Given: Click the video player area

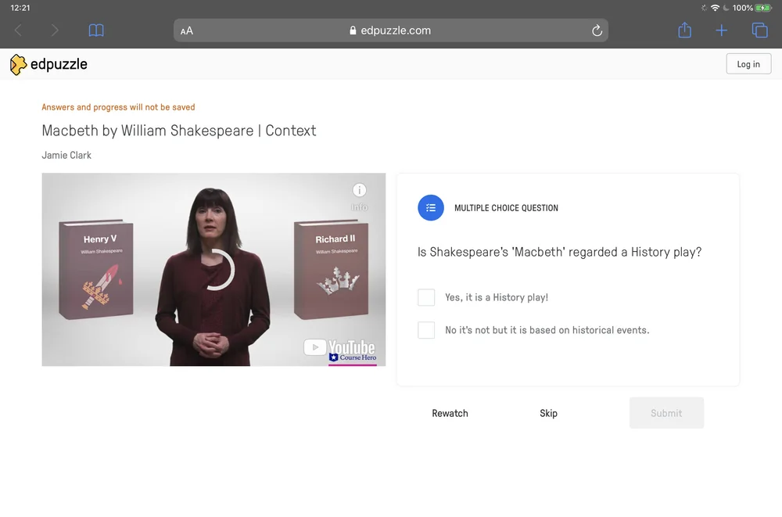Looking at the screenshot, I should pyautogui.click(x=213, y=269).
